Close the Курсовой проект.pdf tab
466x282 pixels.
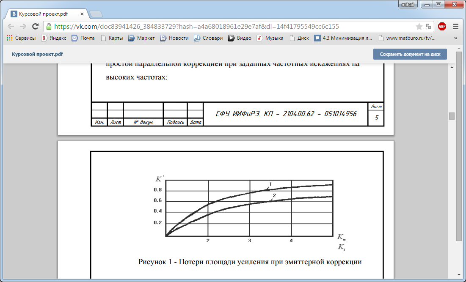(x=82, y=14)
